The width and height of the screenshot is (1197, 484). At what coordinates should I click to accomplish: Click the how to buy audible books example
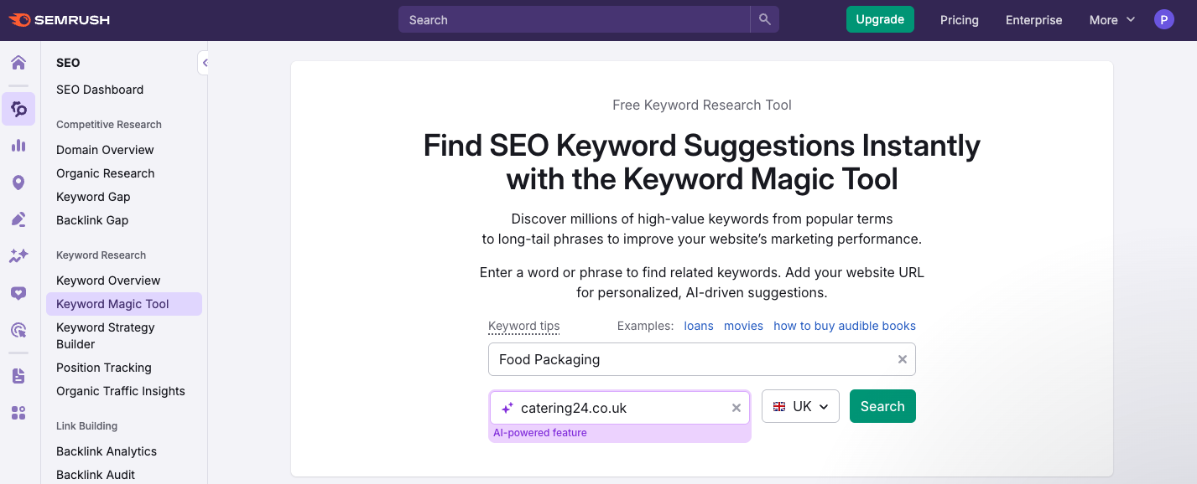coord(845,326)
